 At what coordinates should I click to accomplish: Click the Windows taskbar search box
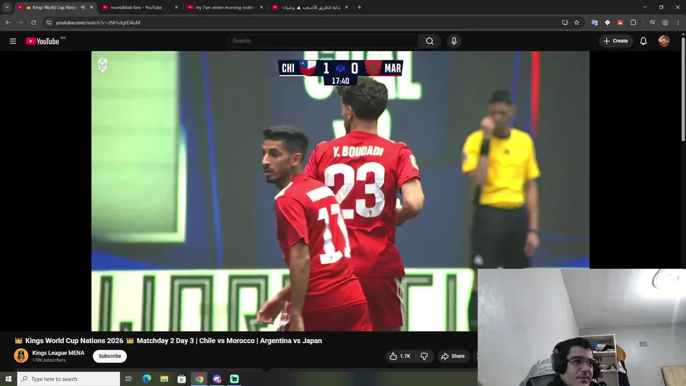pos(68,379)
